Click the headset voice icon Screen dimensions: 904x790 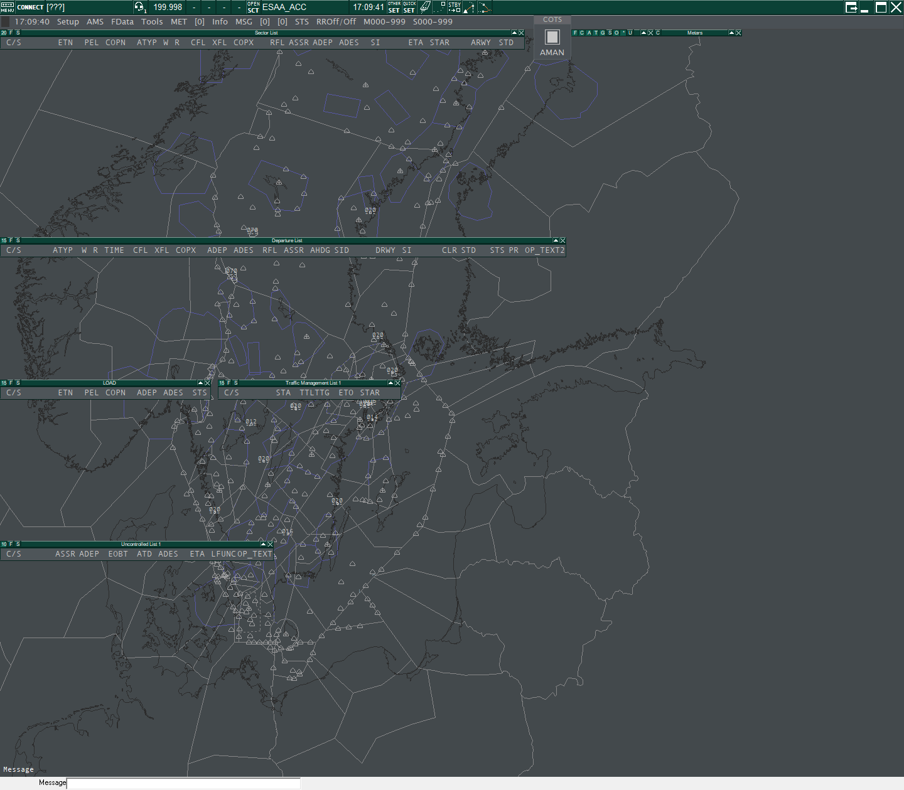point(140,7)
